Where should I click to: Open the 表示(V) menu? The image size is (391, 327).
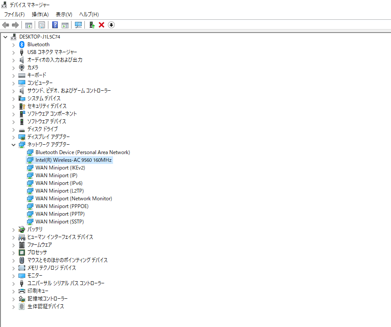pyautogui.click(x=64, y=15)
